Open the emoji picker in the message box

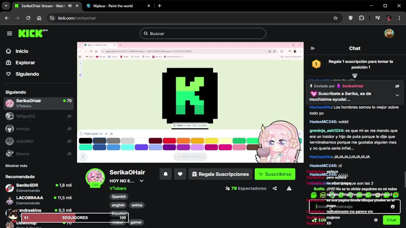pos(393,206)
